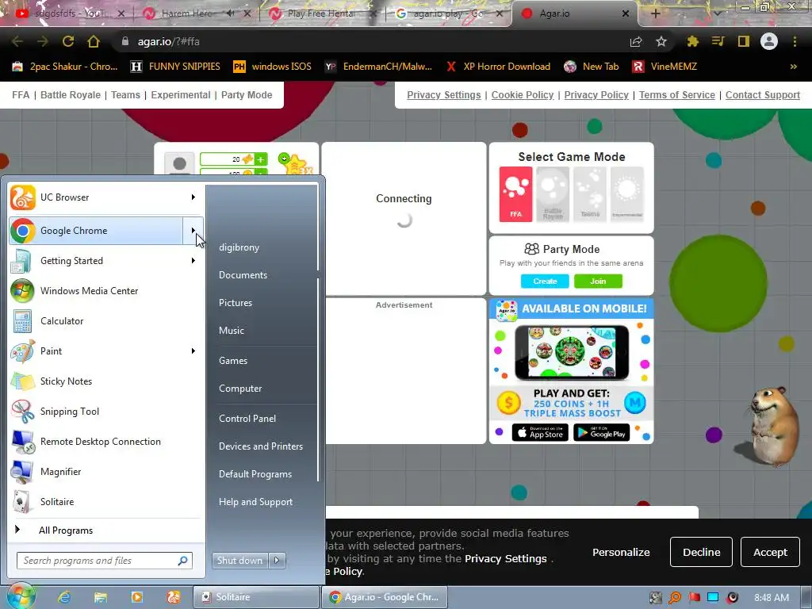The width and height of the screenshot is (812, 609).
Task: Click Google Play download badge
Action: (601, 432)
